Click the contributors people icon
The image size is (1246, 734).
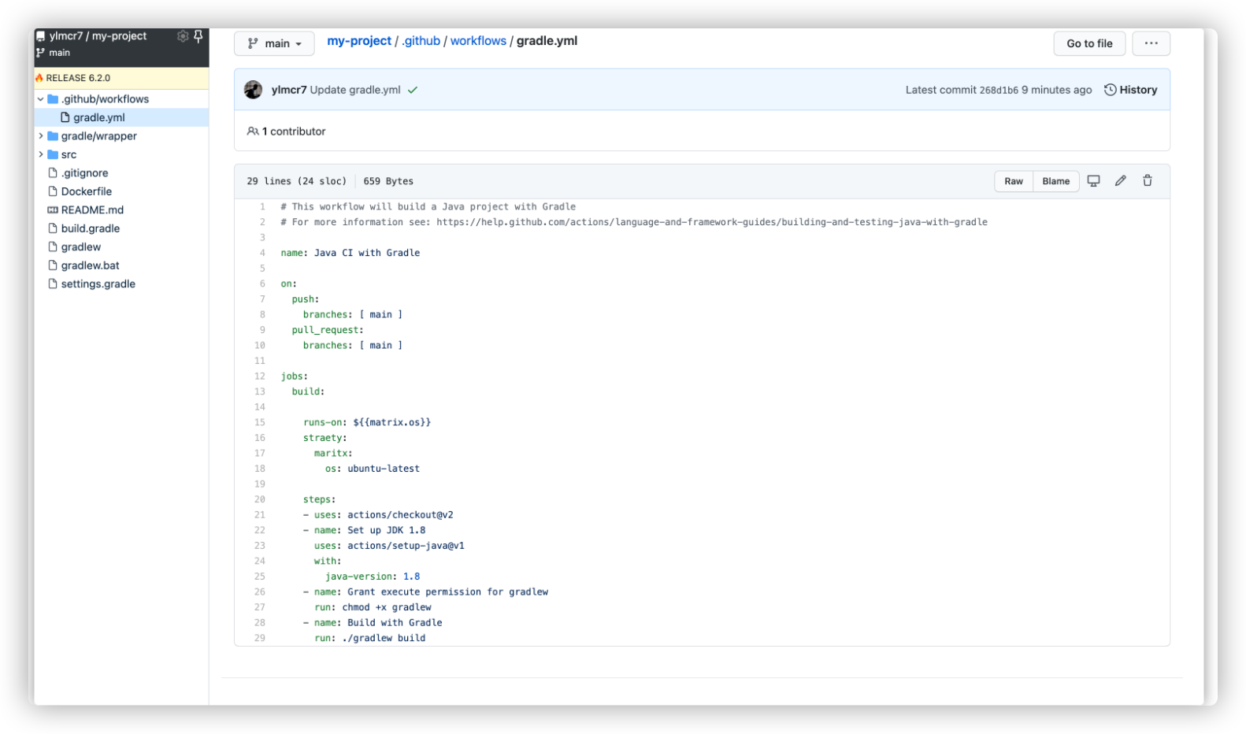pos(253,132)
